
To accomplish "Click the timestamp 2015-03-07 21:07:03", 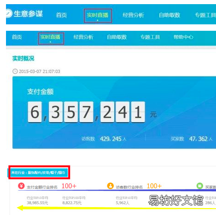I will coord(40,72).
